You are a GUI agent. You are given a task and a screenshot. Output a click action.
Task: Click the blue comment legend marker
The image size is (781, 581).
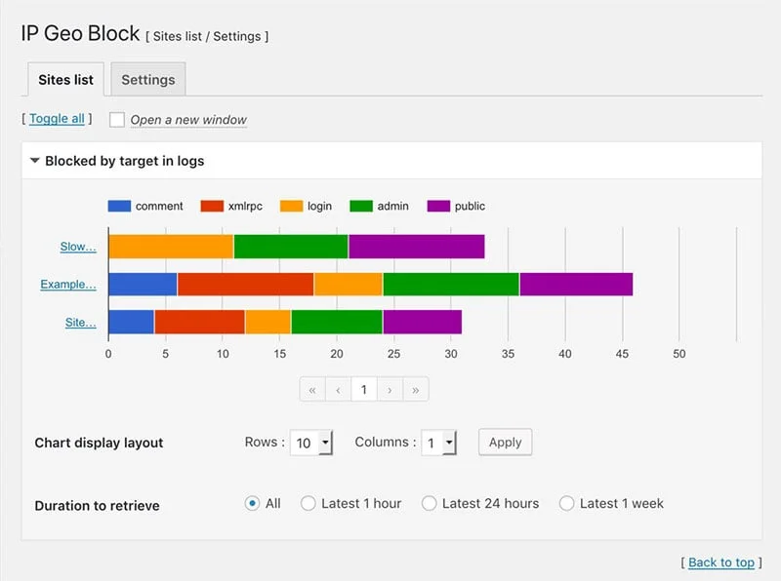click(119, 206)
